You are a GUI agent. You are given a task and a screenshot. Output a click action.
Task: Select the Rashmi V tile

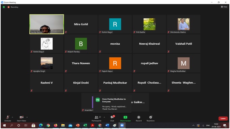coord(47,83)
